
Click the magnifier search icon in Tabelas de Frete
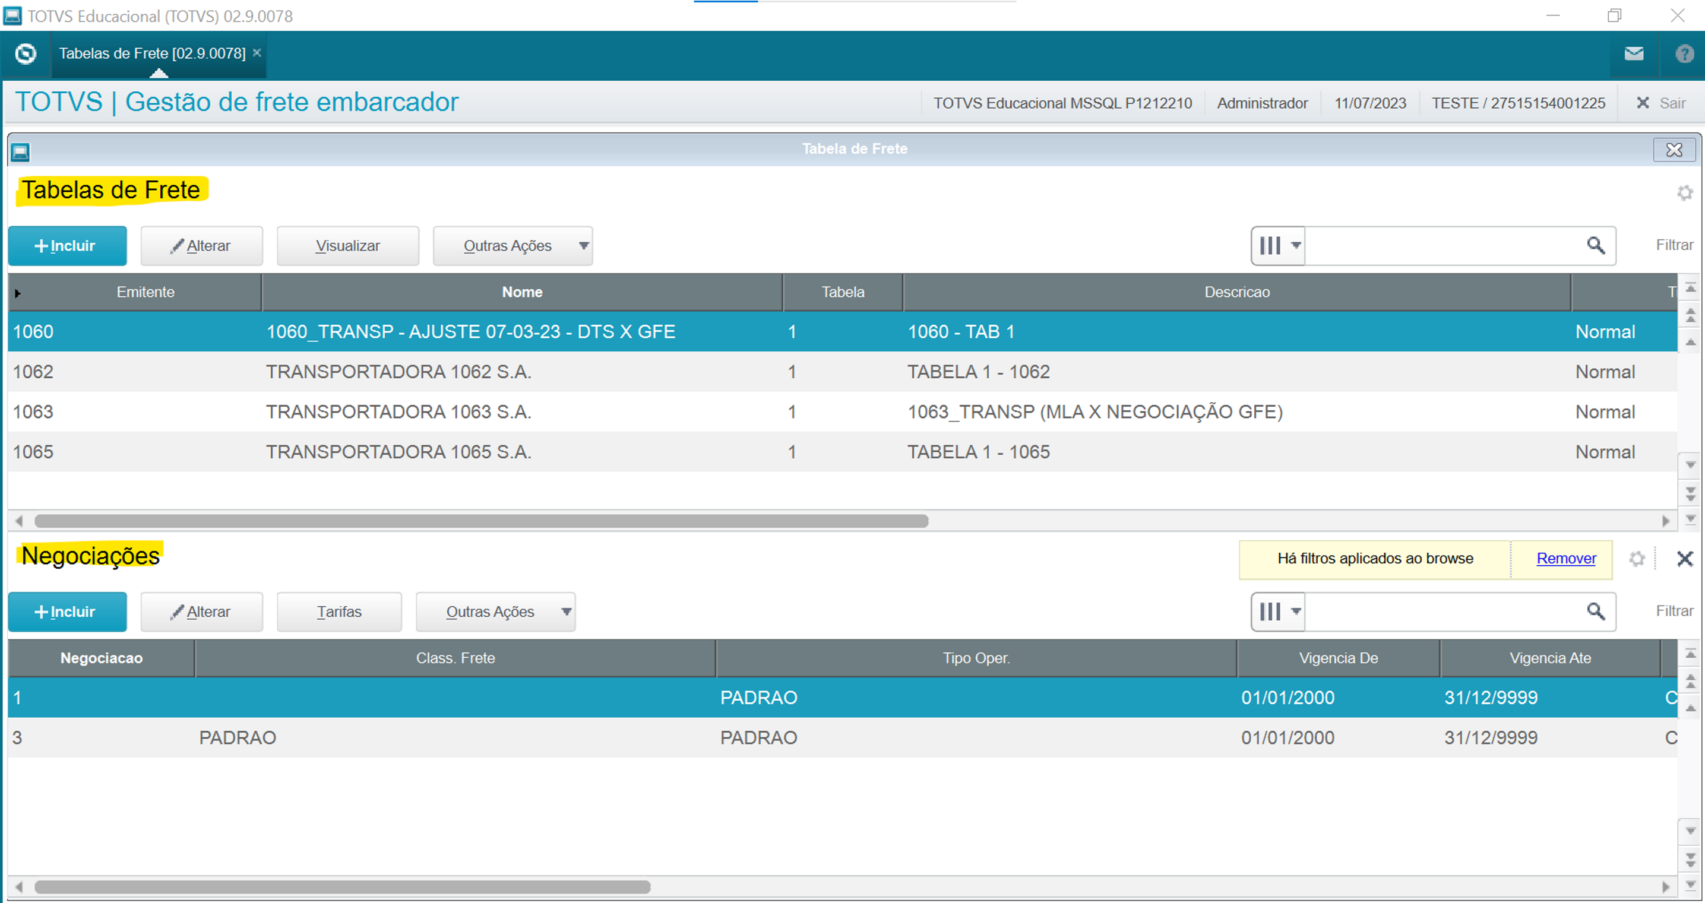(x=1596, y=246)
